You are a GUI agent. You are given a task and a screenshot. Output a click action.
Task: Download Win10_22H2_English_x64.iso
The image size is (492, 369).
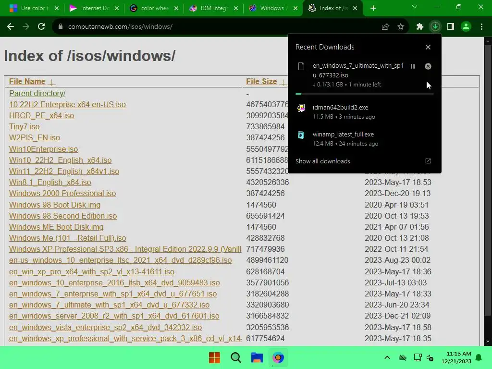click(60, 160)
